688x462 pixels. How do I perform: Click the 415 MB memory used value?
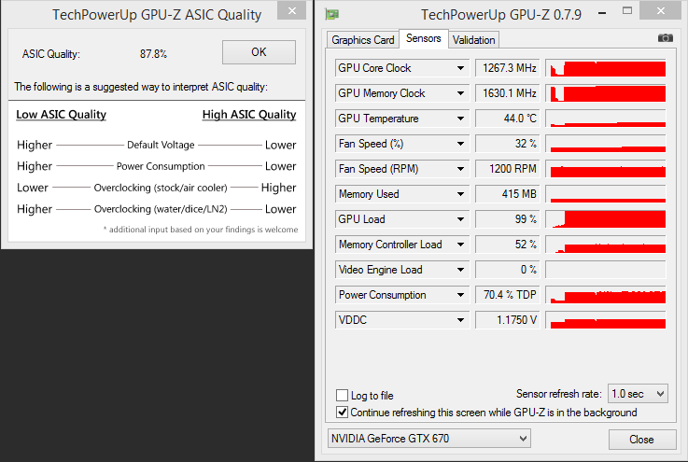pos(508,194)
